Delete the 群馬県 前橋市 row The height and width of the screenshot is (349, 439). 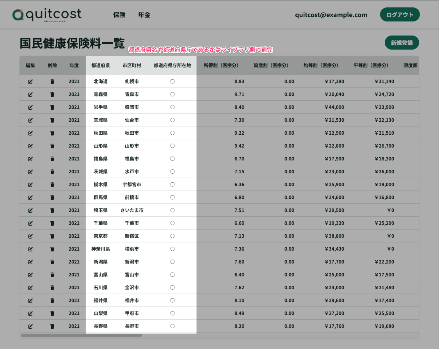click(x=52, y=198)
